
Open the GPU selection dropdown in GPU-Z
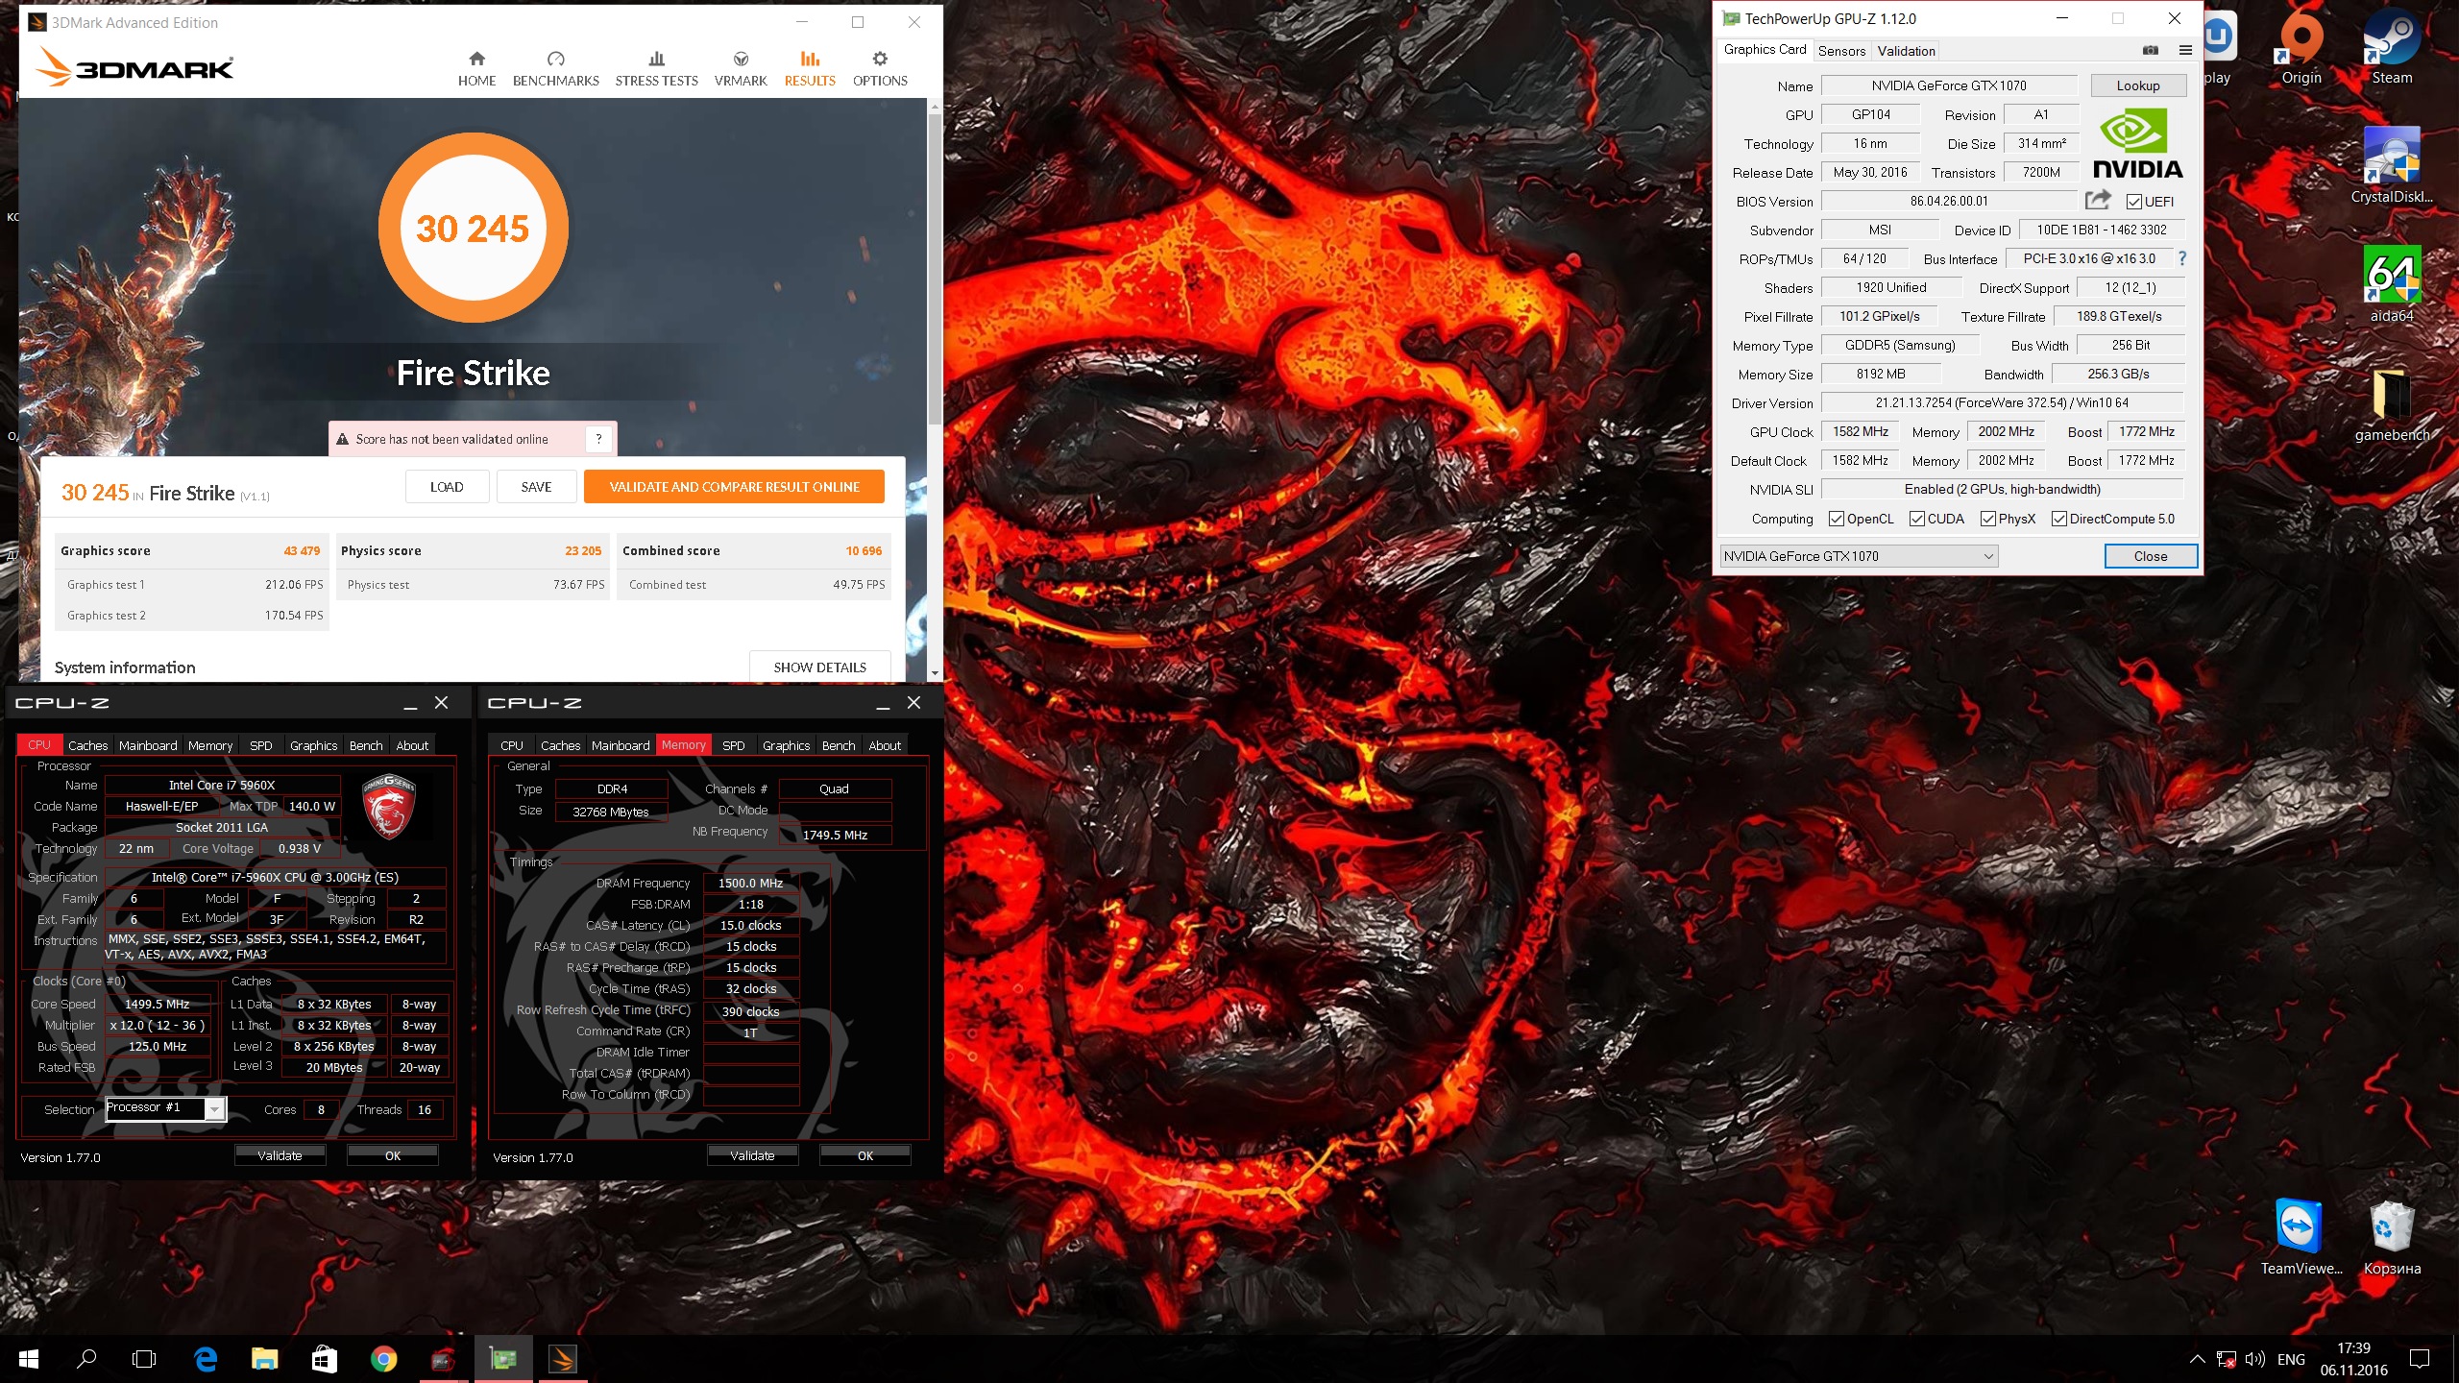pos(1859,556)
